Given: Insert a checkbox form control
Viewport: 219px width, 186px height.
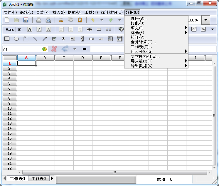Looking at the screenshot, I should coord(54,39).
